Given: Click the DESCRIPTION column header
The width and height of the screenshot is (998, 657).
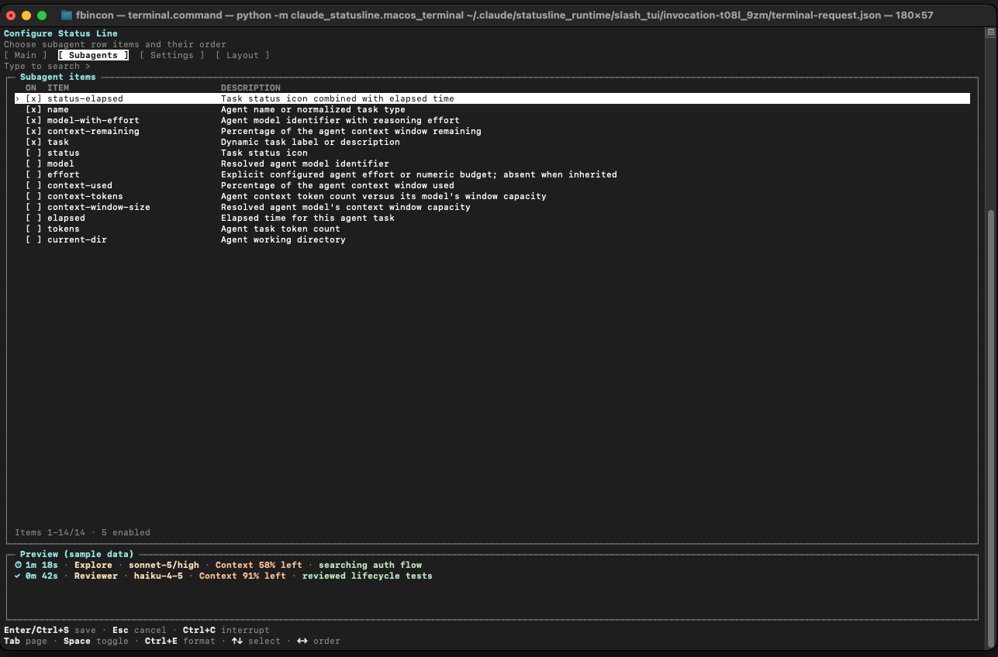Looking at the screenshot, I should coord(250,88).
